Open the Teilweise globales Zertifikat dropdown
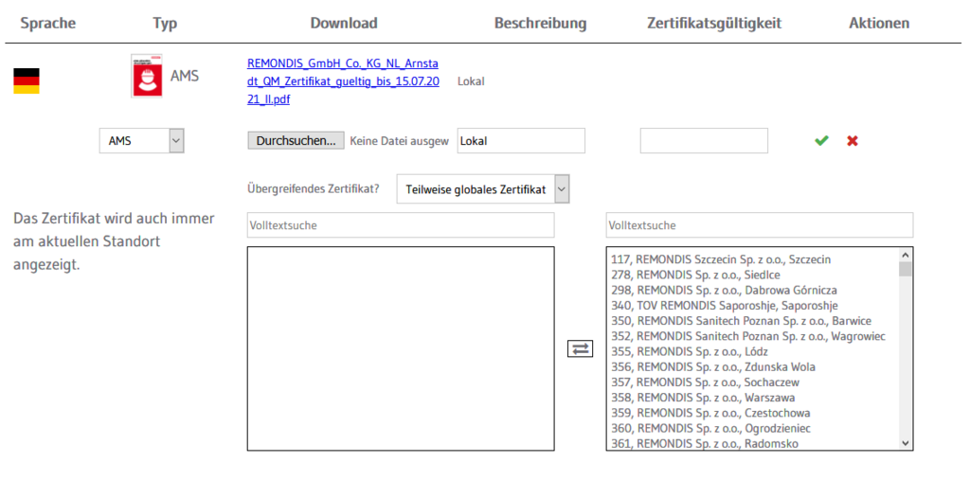 [483, 190]
